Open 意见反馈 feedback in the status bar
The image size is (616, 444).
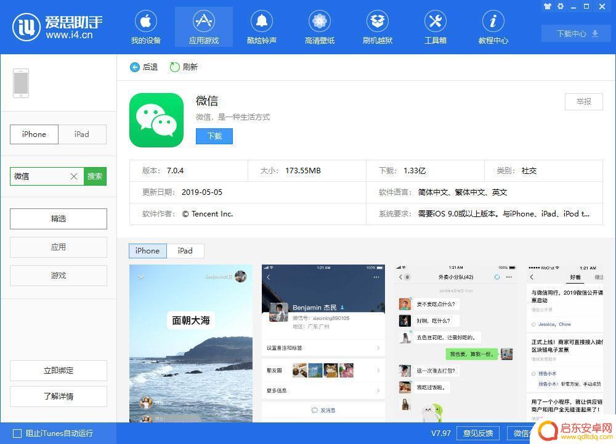478,434
